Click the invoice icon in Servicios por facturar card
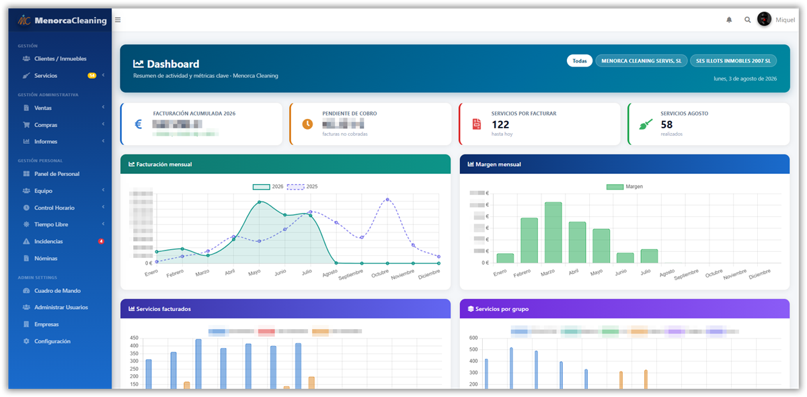This screenshot has height=397, width=807. (x=477, y=124)
